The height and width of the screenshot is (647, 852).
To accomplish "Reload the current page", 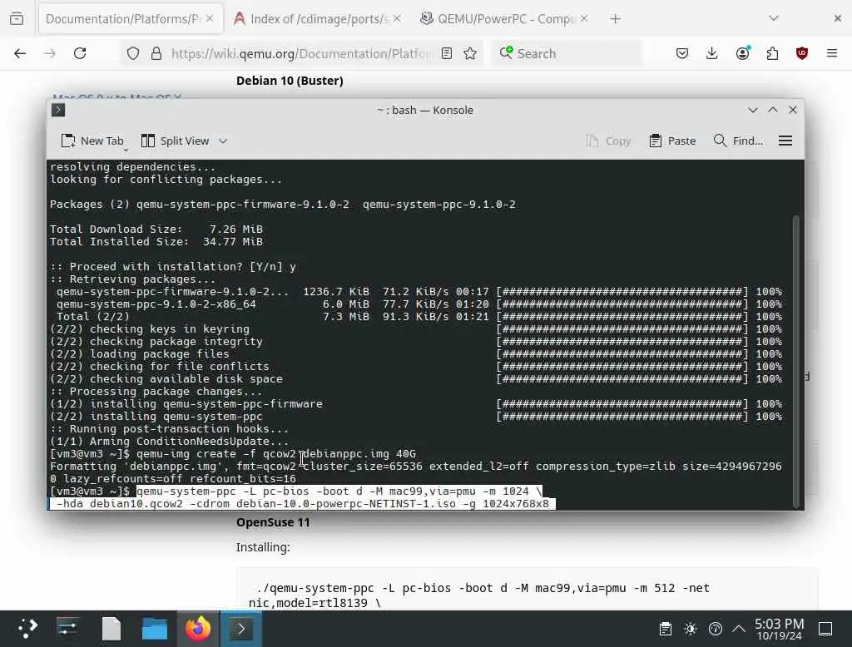I will 80,53.
